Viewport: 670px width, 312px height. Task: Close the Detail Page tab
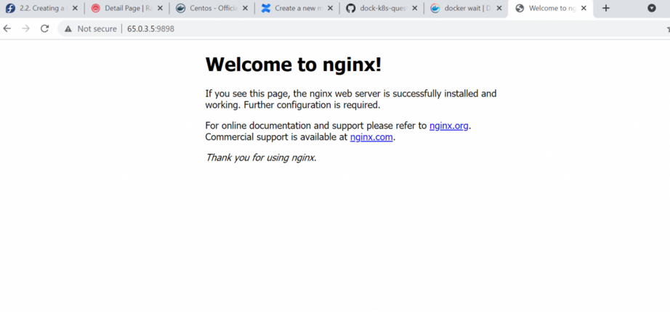pos(160,9)
